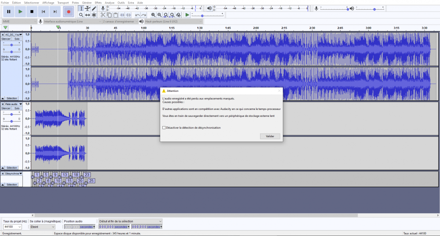Choose the Multi-tool asterisk icon
Screen dimensions: 440x236
94,15
